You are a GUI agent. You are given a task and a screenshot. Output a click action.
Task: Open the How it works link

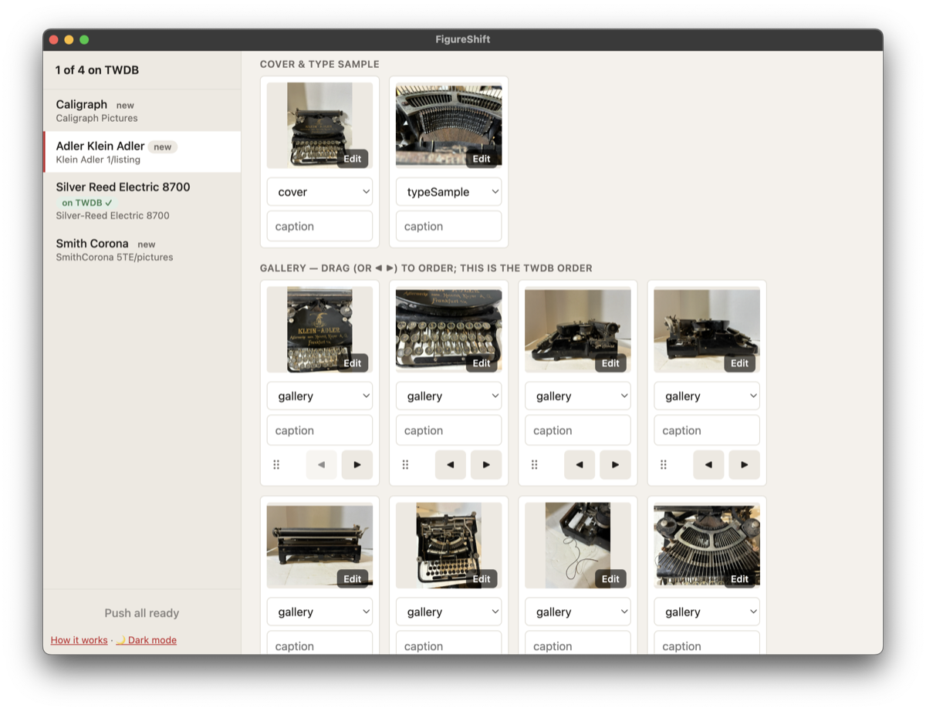click(x=79, y=640)
